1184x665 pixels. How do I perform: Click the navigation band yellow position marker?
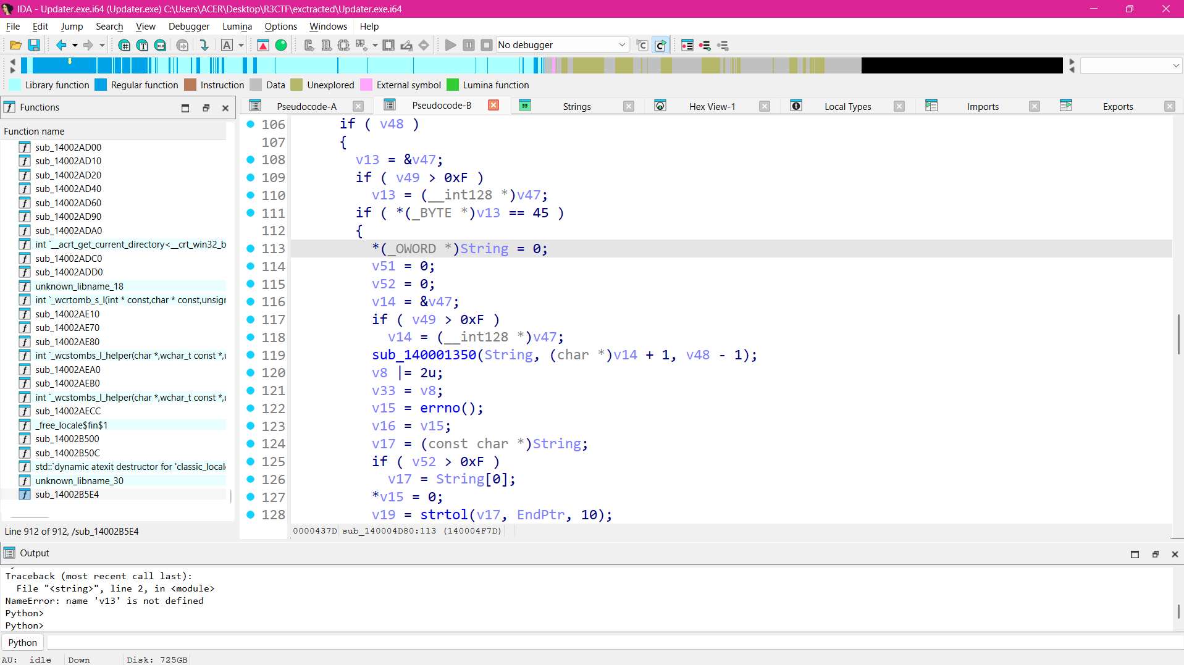(70, 61)
